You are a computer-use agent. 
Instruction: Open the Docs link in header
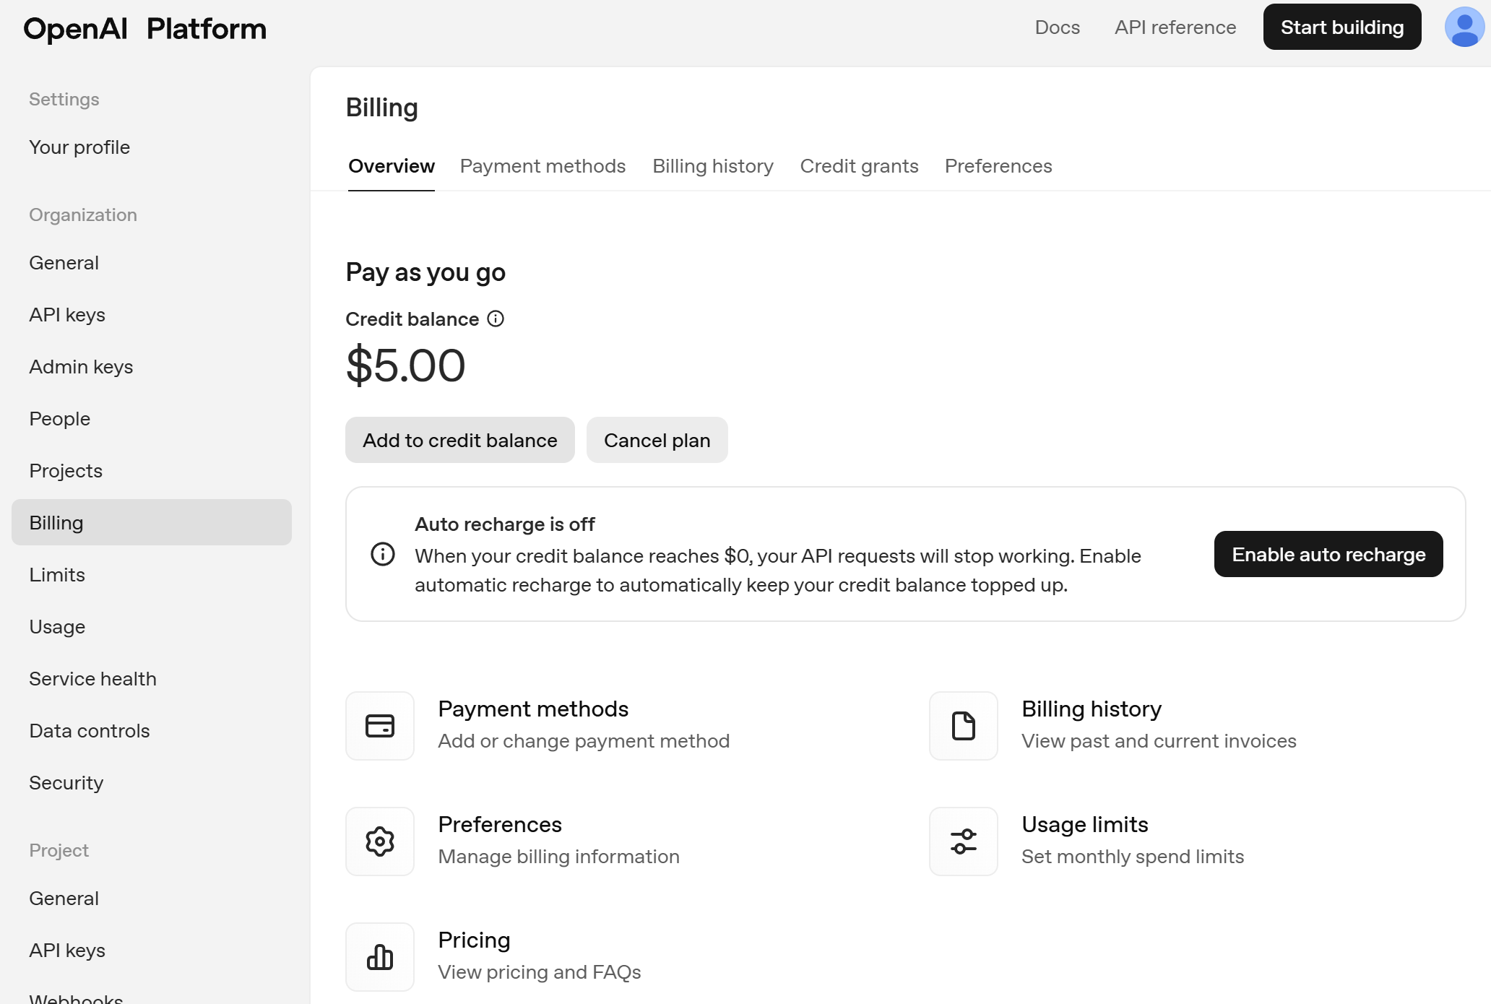[x=1057, y=27]
